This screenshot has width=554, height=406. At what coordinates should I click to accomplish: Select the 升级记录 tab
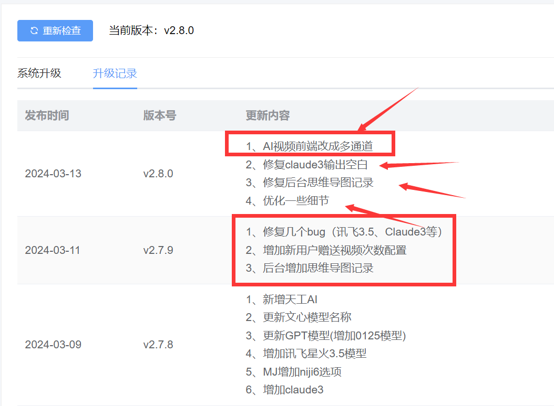[115, 73]
